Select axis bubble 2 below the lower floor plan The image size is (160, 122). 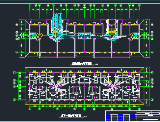pyautogui.click(x=40, y=109)
